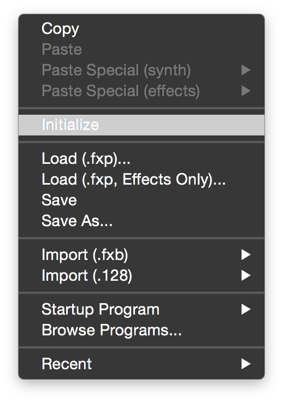Expand the Import (.128) submenu arrow
This screenshot has height=402, width=283.
(245, 276)
